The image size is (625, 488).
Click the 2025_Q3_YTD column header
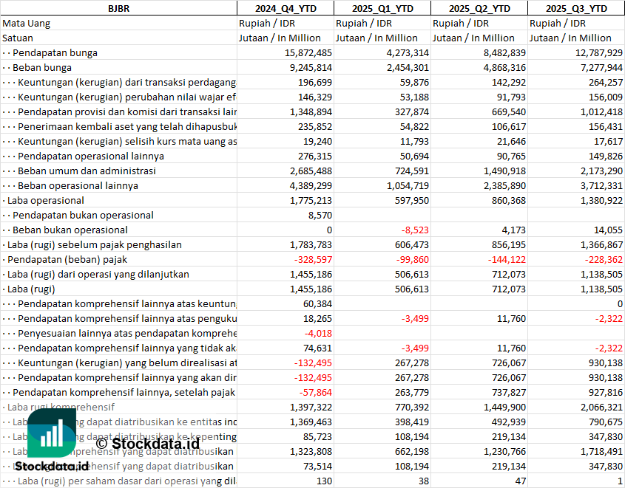[x=576, y=8]
